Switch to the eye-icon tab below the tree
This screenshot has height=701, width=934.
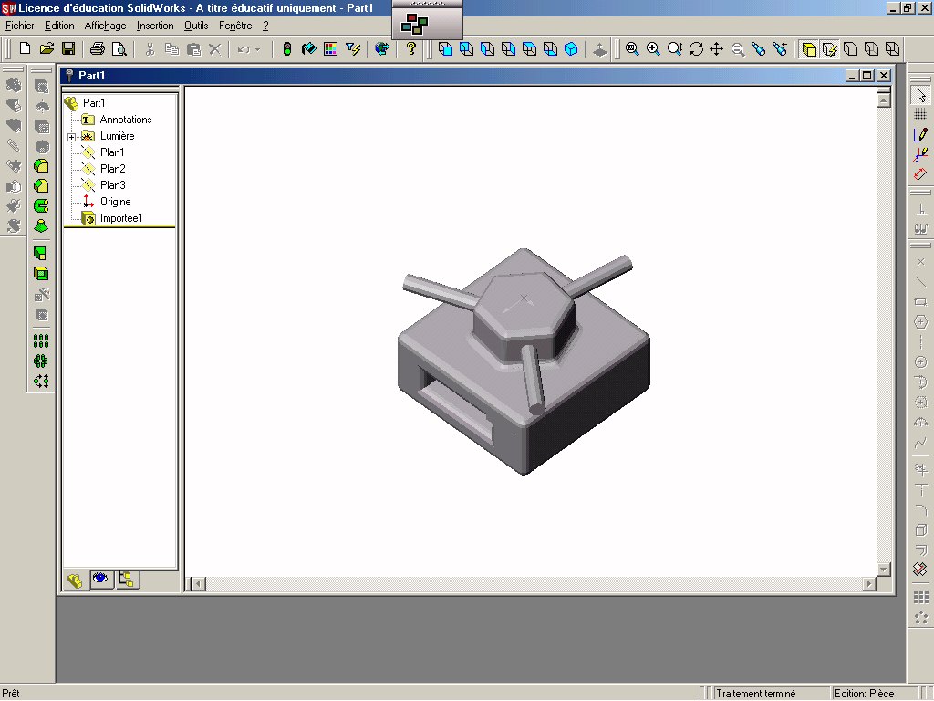pos(100,579)
